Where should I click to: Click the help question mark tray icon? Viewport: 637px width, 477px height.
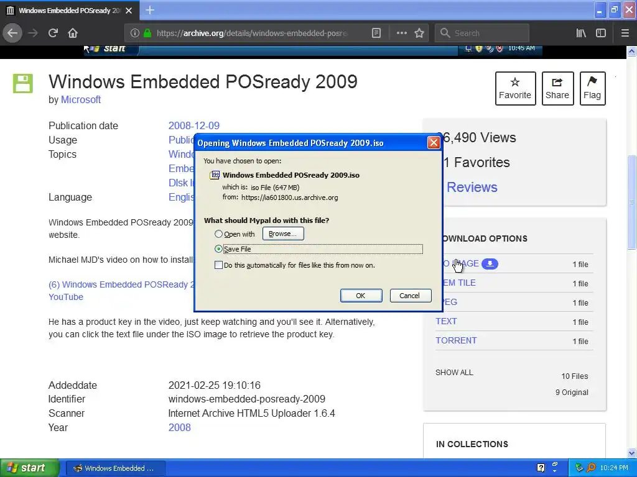(x=541, y=468)
